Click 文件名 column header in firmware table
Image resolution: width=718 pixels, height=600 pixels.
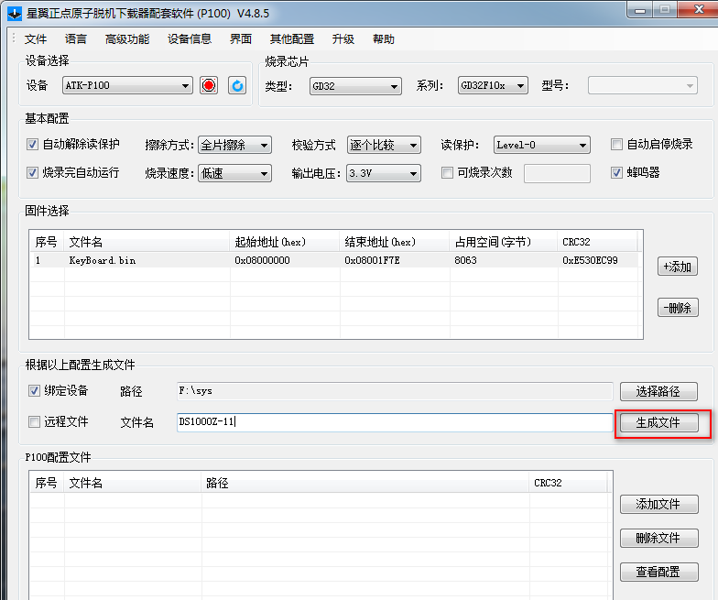pos(147,242)
